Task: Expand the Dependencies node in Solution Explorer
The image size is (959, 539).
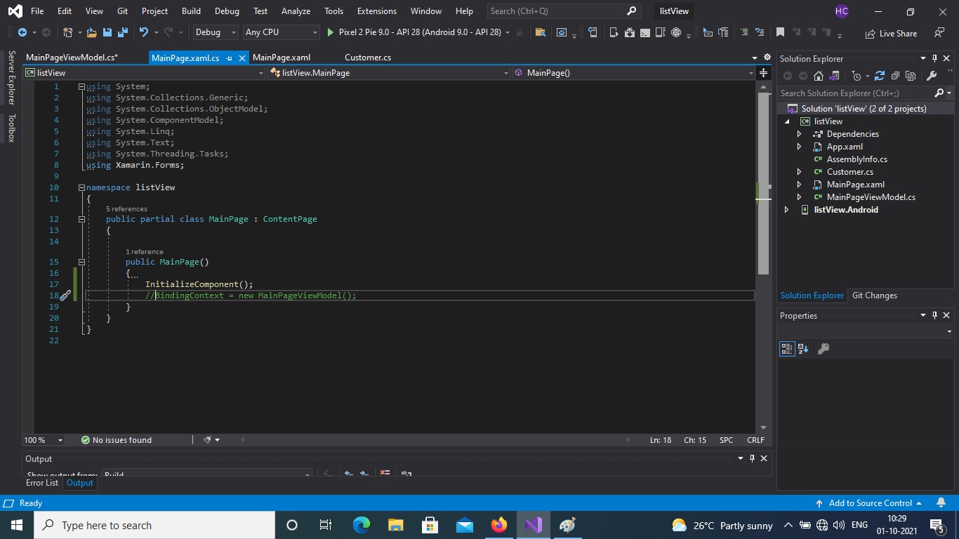Action: pos(799,134)
